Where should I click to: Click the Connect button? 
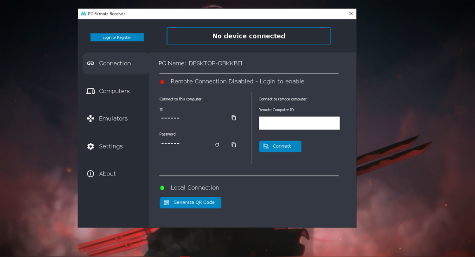pos(280,146)
